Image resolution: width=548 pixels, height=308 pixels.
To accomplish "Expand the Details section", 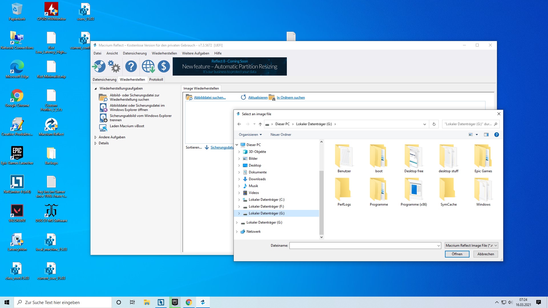I will point(96,143).
